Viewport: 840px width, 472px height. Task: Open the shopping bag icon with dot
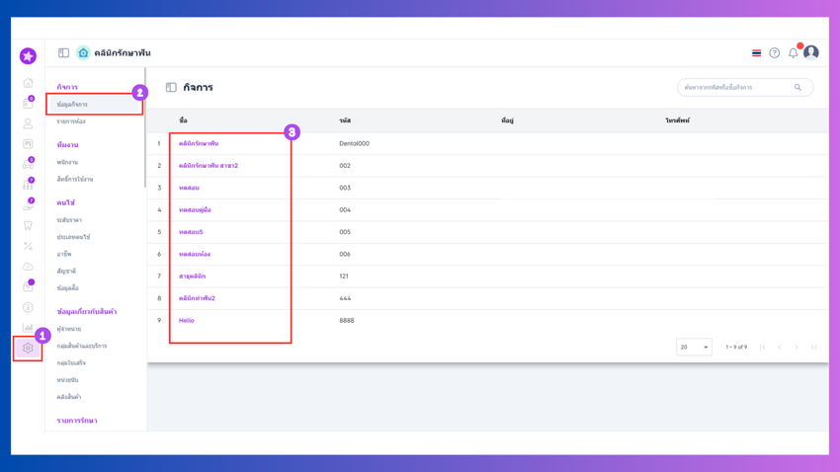coord(28,286)
